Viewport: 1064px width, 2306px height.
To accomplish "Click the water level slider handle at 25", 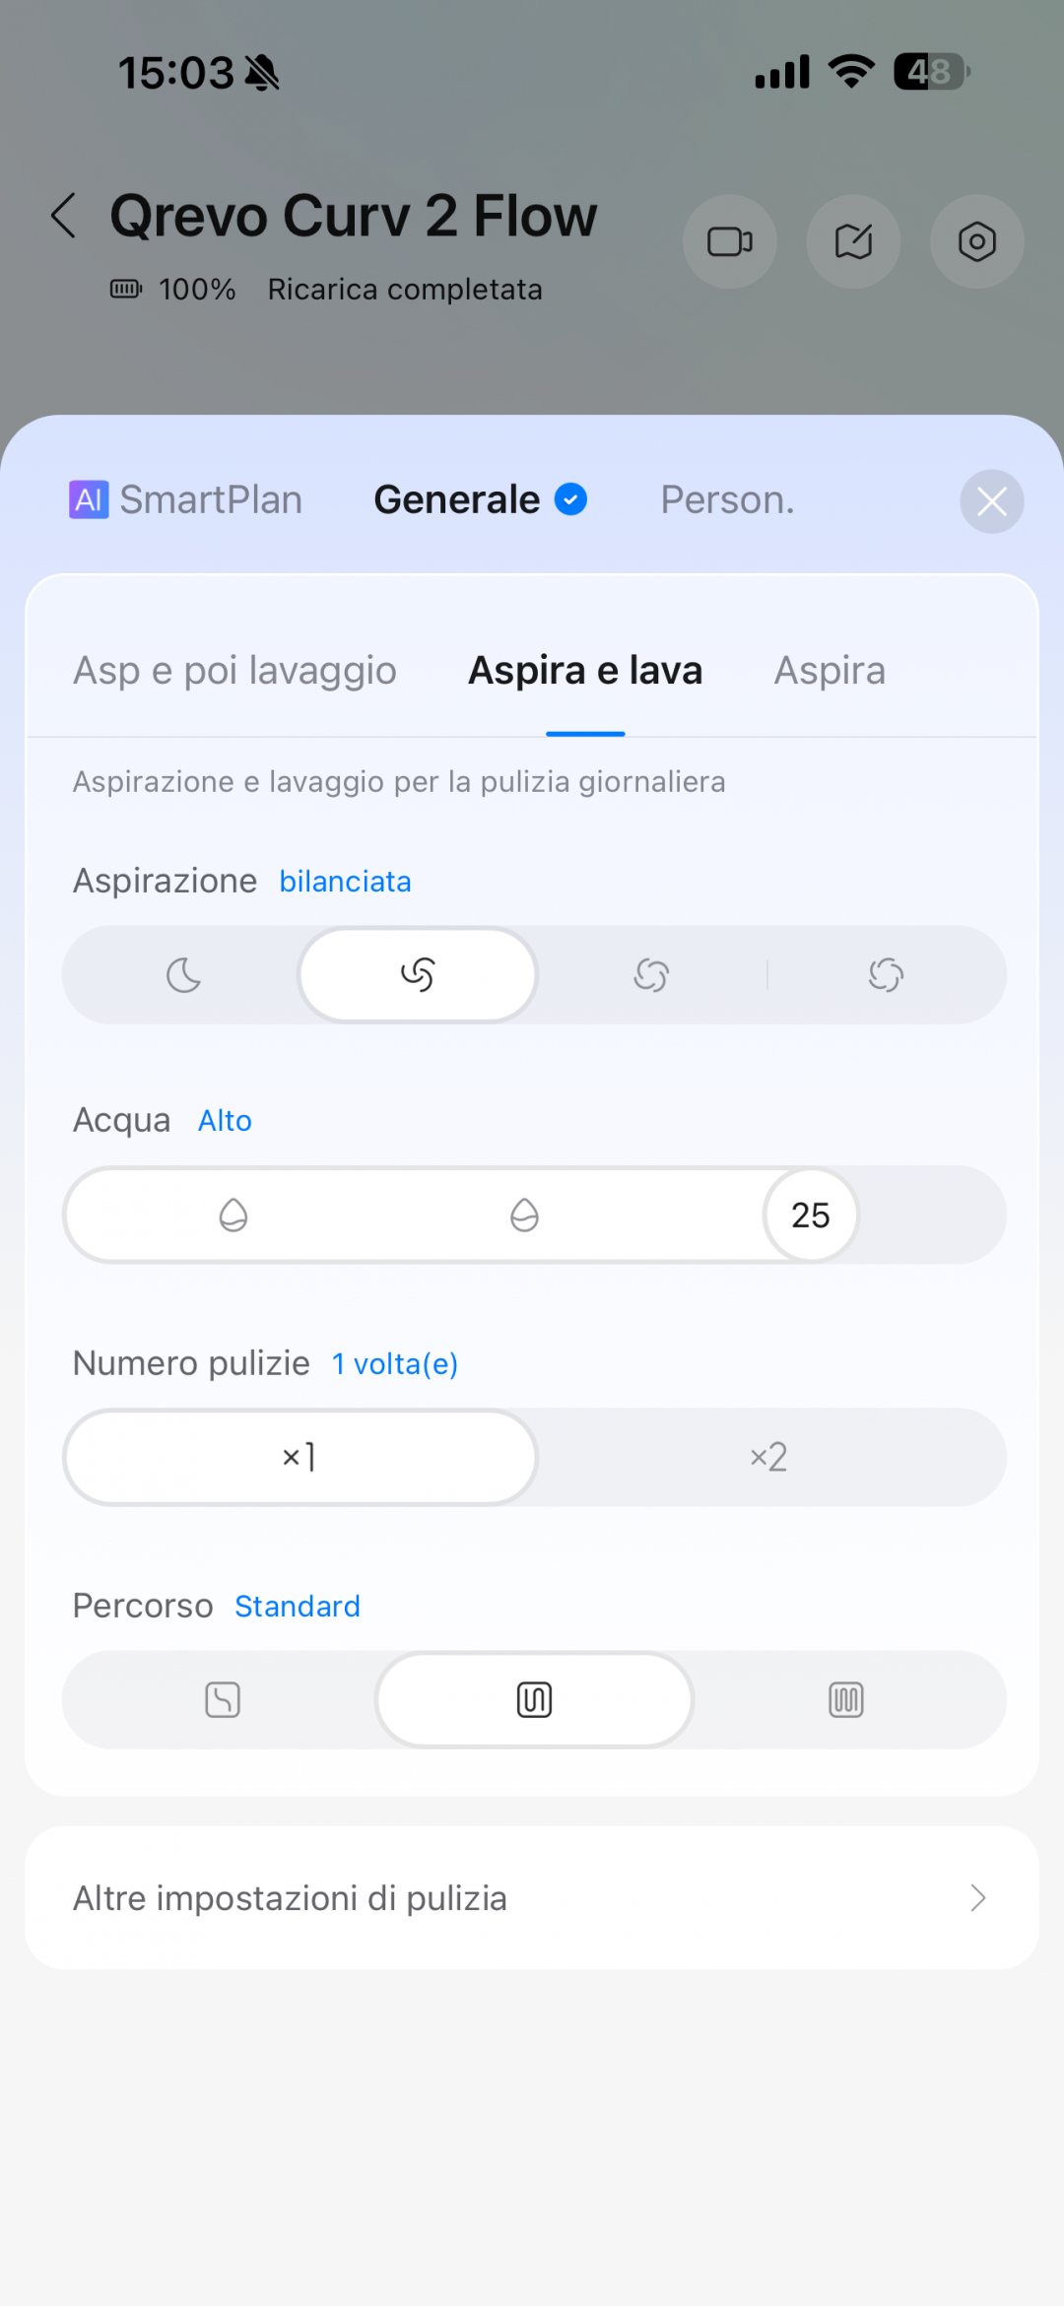I will point(811,1215).
